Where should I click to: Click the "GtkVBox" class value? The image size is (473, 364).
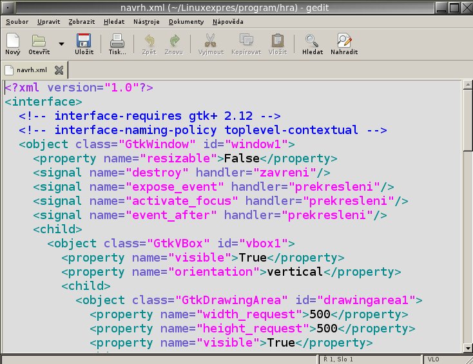178,244
